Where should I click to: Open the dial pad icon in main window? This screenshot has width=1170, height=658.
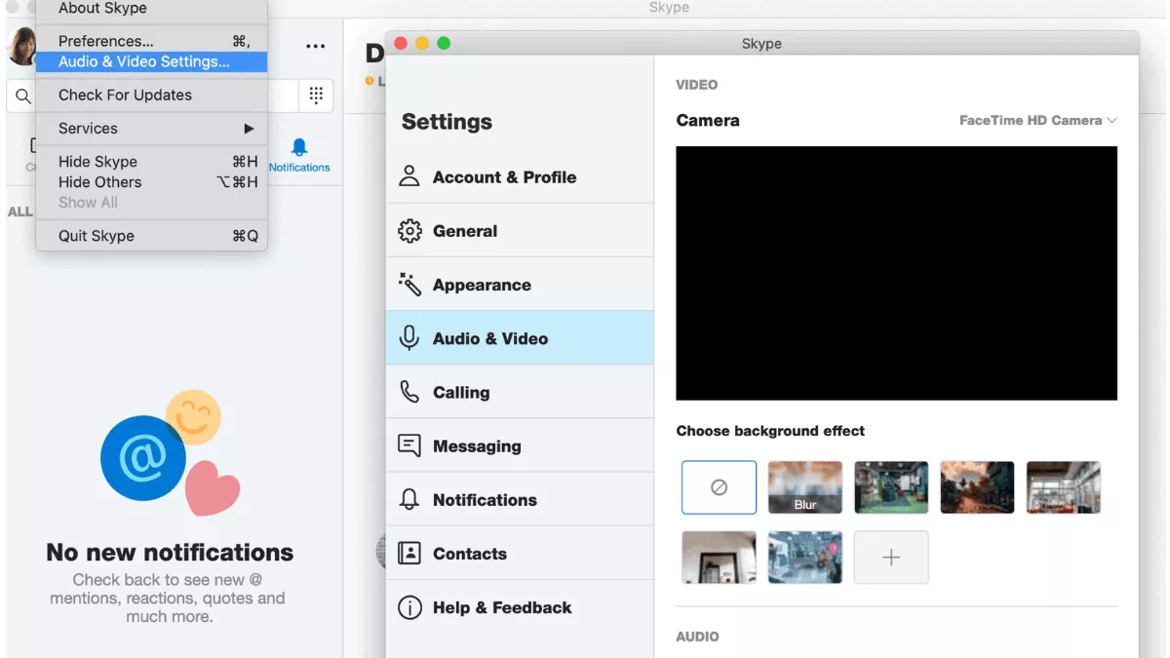click(x=316, y=95)
